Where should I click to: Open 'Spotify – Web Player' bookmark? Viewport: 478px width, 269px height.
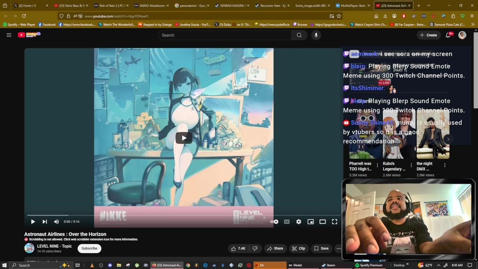19,25
